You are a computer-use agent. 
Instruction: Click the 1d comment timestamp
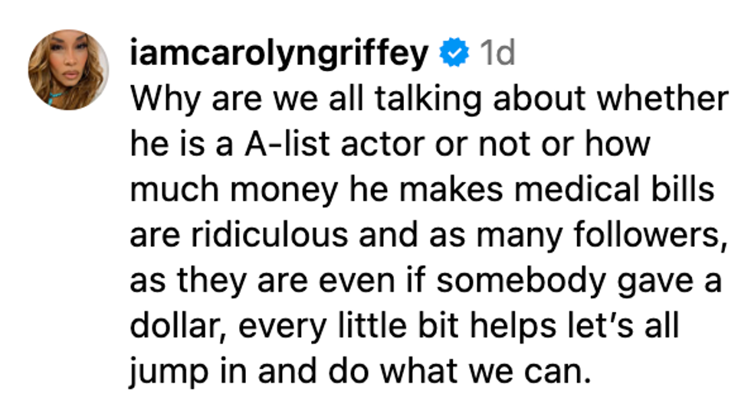point(496,54)
